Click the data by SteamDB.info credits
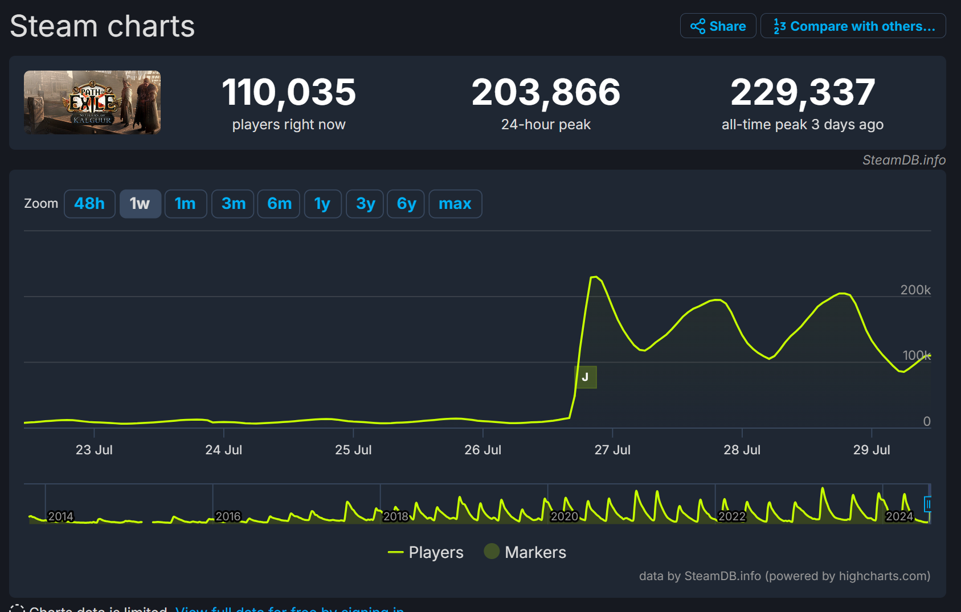Viewport: 961px width, 612px height. pos(784,576)
